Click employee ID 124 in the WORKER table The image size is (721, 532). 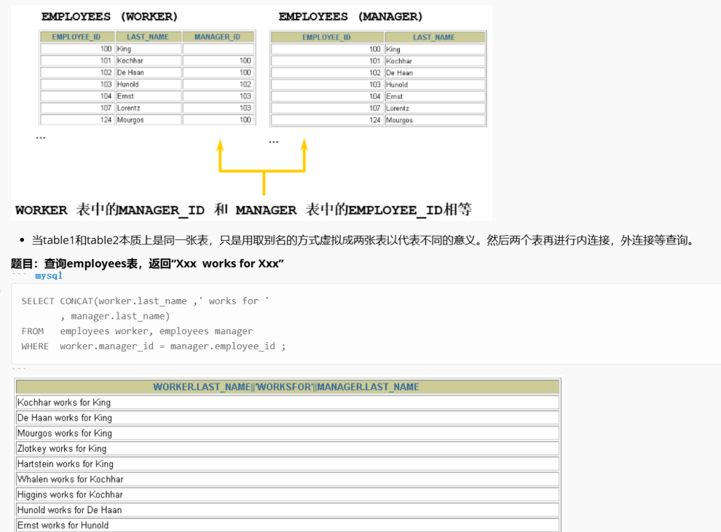coord(106,120)
